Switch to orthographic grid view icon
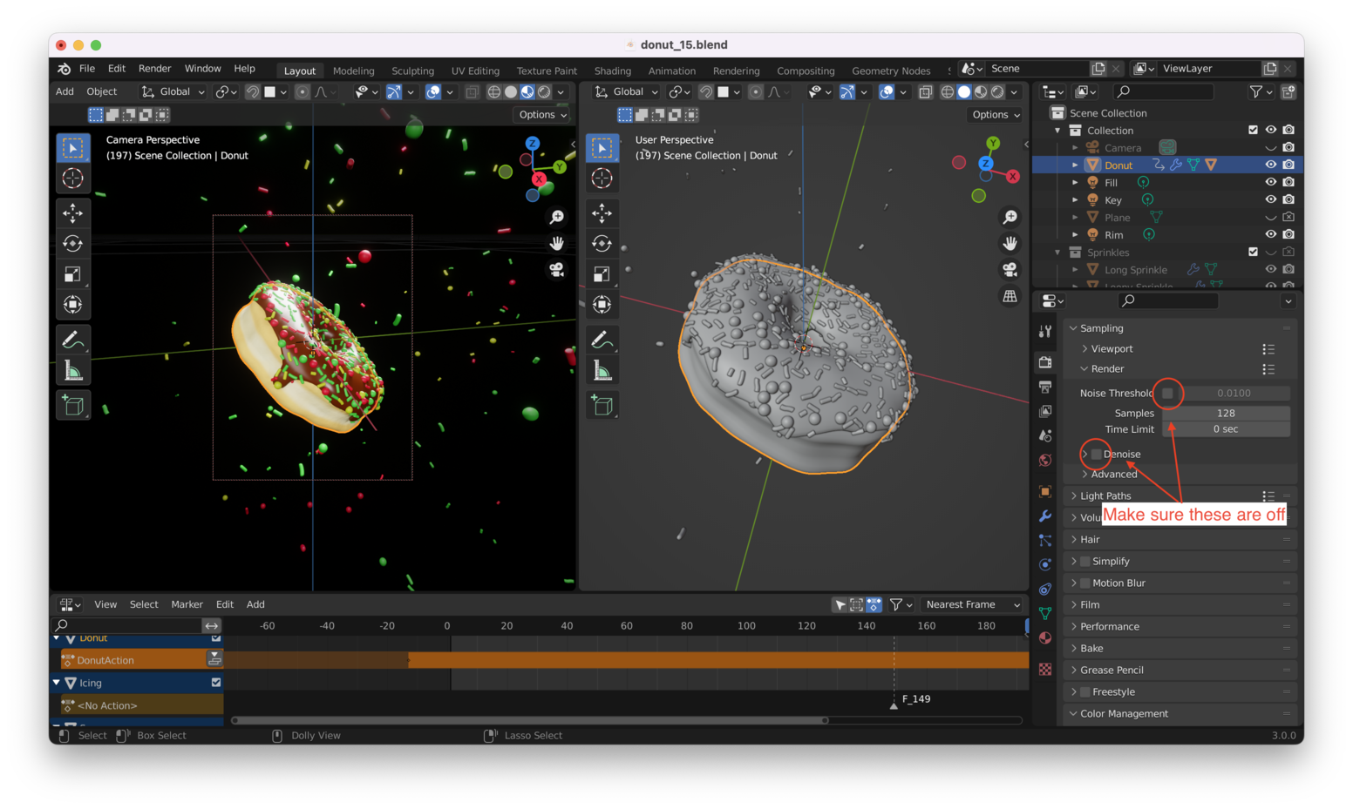The image size is (1353, 809). click(1010, 296)
